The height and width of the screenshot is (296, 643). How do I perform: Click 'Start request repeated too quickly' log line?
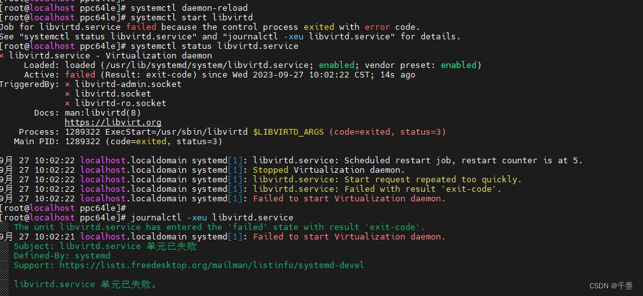coord(261,179)
